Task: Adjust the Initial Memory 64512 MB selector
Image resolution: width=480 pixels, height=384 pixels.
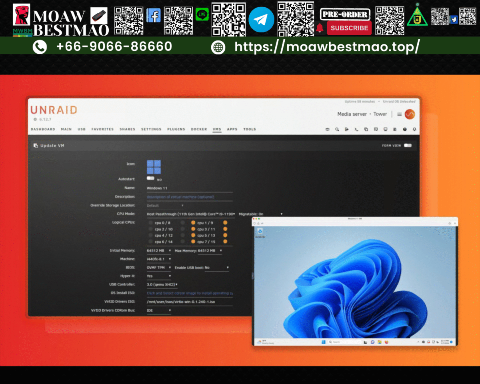Action: (x=158, y=250)
